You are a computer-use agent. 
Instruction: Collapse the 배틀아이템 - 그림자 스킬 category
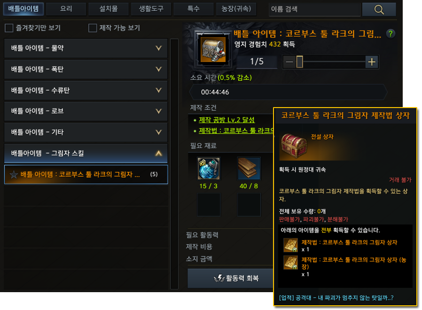pyautogui.click(x=86, y=153)
